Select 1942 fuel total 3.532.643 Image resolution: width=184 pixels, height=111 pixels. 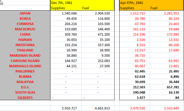(x=166, y=108)
